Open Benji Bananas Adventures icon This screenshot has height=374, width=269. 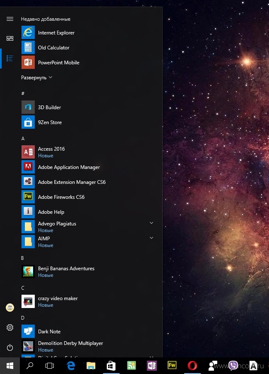point(28,271)
